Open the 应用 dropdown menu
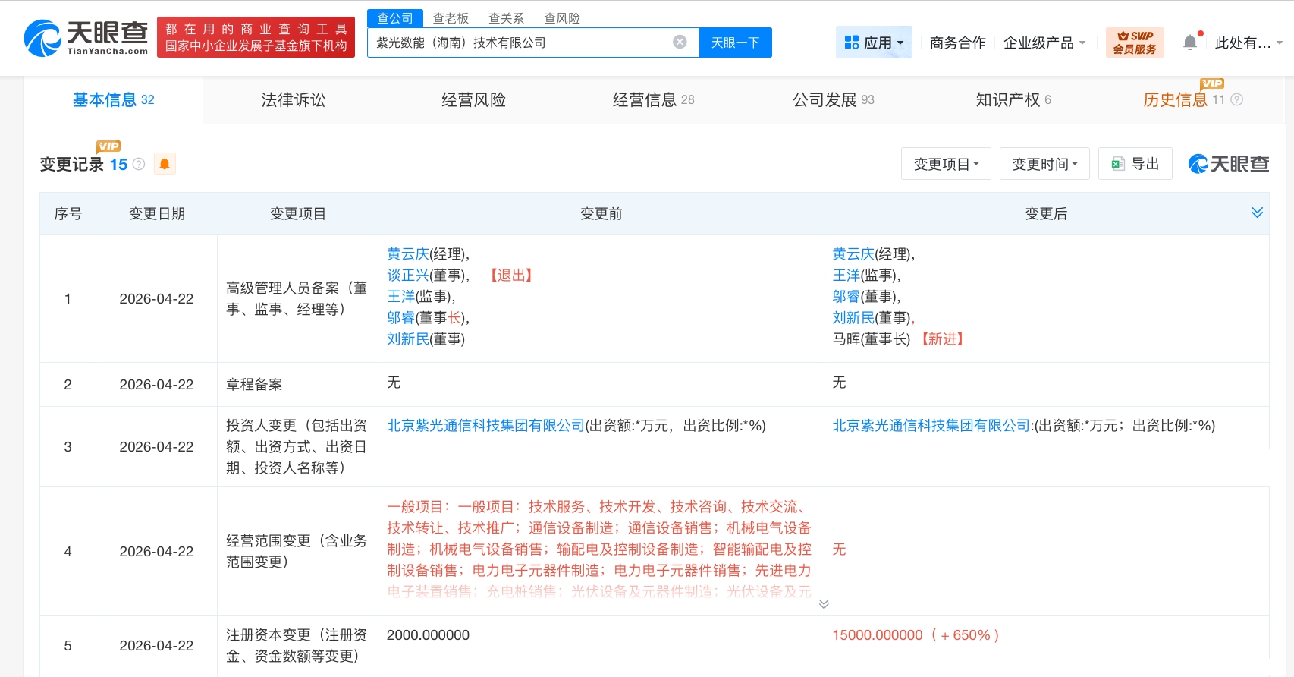The height and width of the screenshot is (677, 1294). 874,43
